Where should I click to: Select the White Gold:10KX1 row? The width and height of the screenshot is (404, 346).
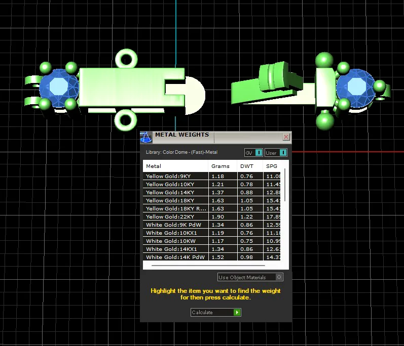[x=211, y=233]
